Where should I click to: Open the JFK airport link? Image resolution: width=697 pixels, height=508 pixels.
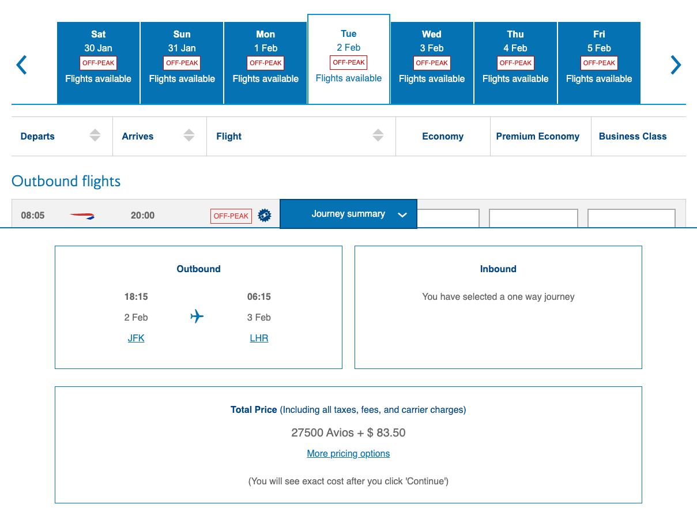point(135,338)
